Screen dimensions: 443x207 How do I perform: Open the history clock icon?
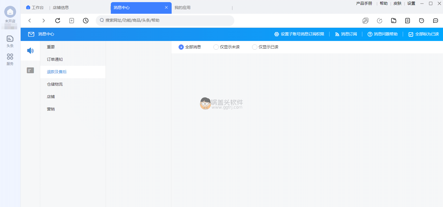click(86, 21)
